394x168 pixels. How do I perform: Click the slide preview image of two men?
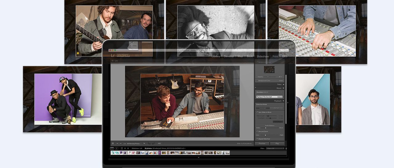point(182,101)
